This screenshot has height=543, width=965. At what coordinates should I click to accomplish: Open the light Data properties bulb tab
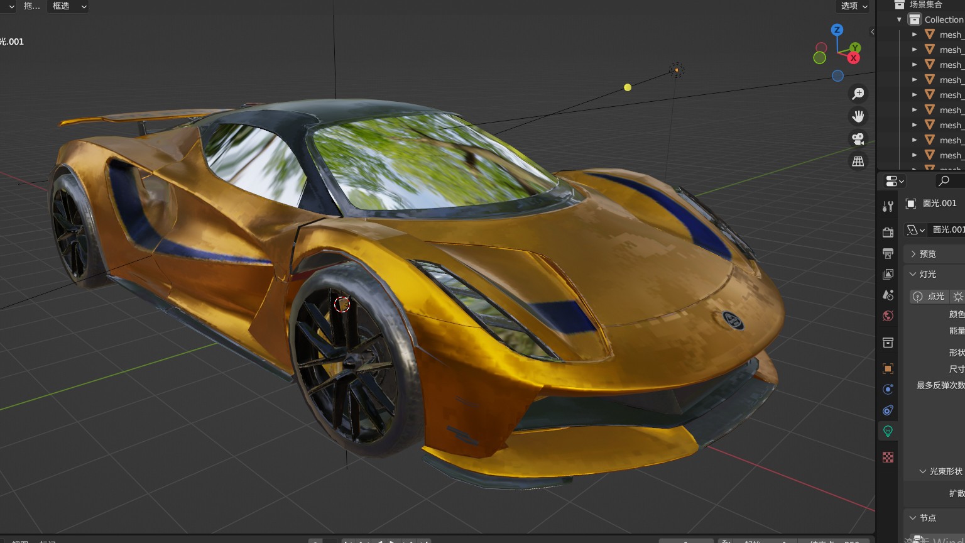888,431
